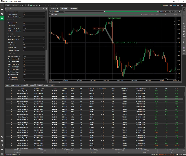Image resolution: width=186 pixels, height=156 pixels.
Task: Switch to the History tab
Action: pyautogui.click(x=40, y=85)
